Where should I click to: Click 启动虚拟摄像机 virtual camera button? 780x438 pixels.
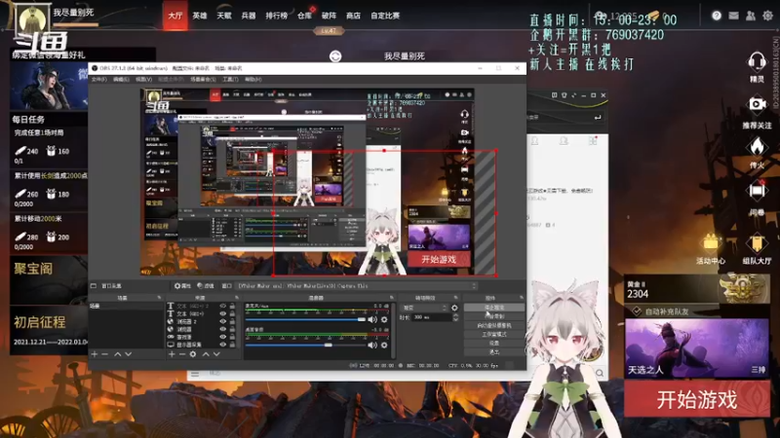point(494,325)
